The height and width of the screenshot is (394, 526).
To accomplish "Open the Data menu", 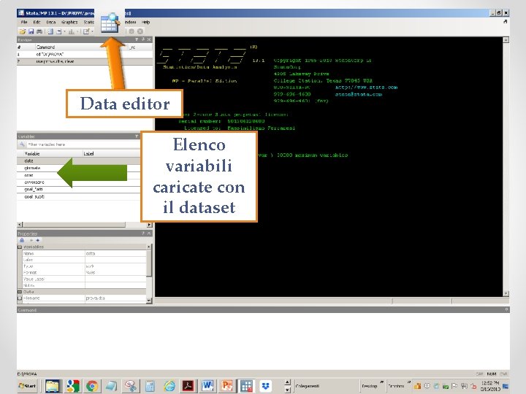I will 51,22.
